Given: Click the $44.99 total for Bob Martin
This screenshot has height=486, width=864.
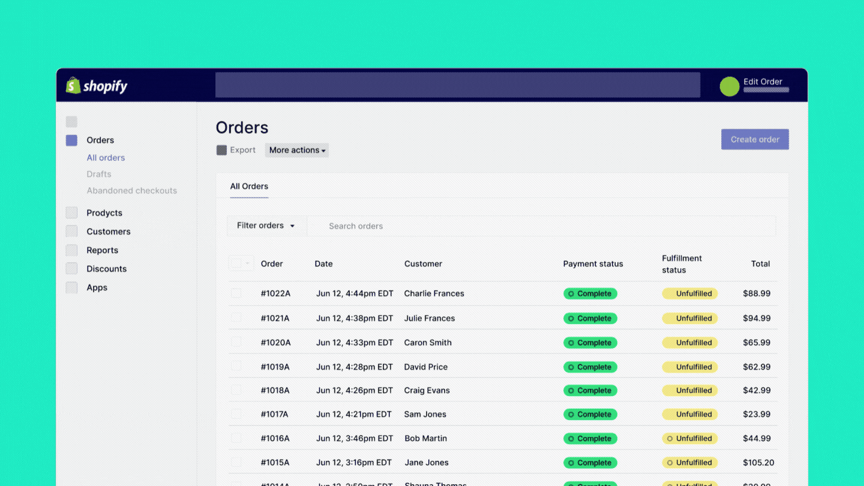Looking at the screenshot, I should pos(757,439).
